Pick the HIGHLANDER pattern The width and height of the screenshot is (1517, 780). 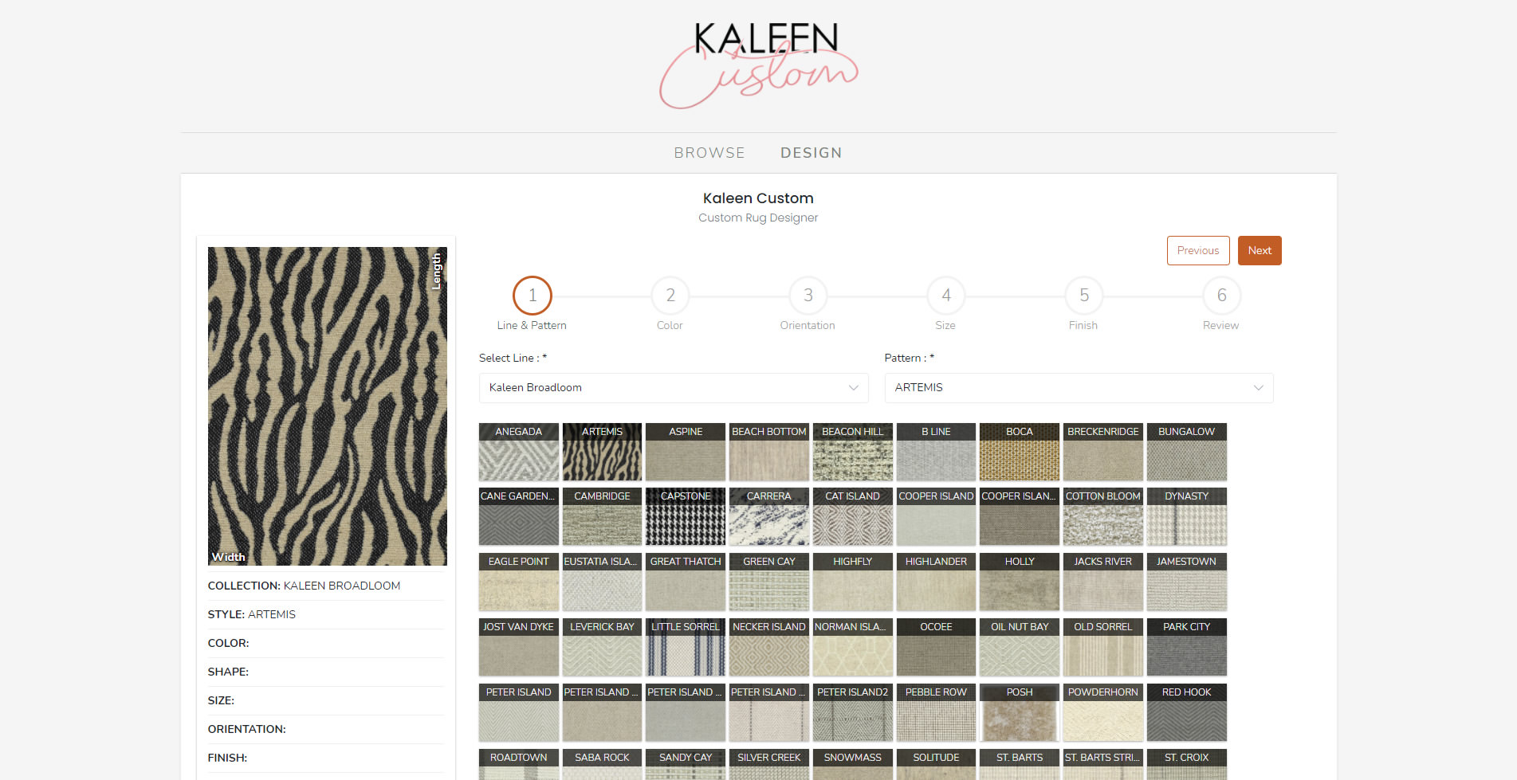pyautogui.click(x=936, y=582)
